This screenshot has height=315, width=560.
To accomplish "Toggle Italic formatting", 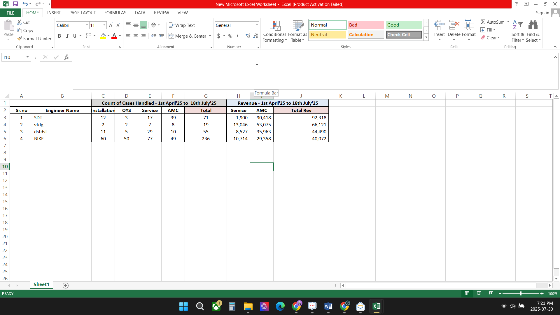I will click(x=67, y=36).
